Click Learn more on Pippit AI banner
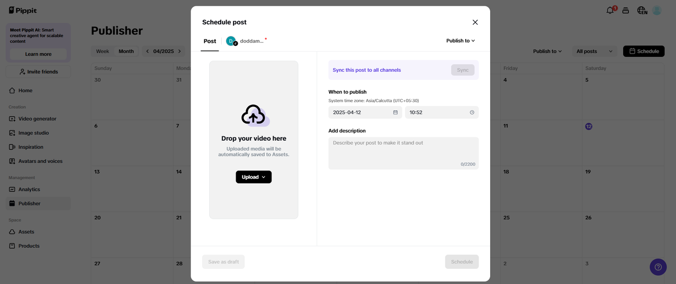Viewport: 676px width, 284px height. tap(38, 54)
